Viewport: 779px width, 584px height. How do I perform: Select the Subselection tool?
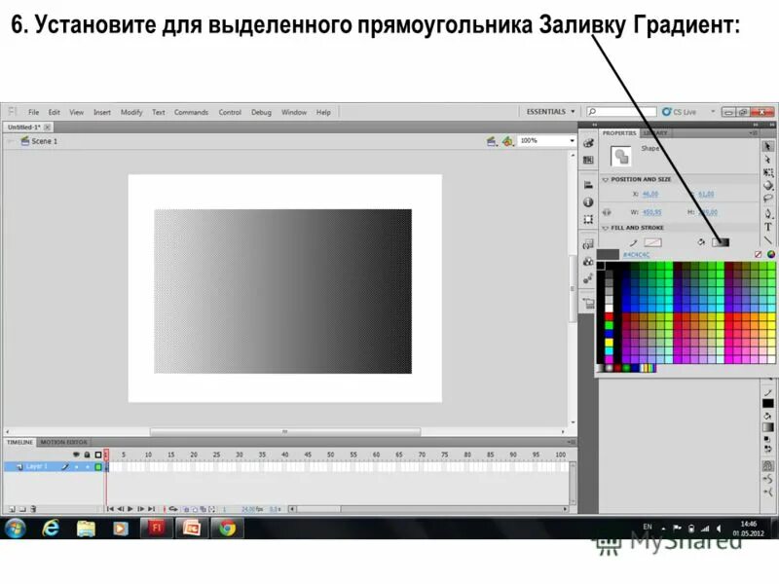tap(767, 160)
